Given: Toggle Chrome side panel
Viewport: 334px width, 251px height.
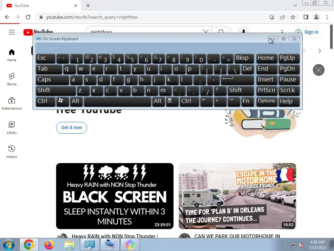Looking at the screenshot, I should 306,17.
